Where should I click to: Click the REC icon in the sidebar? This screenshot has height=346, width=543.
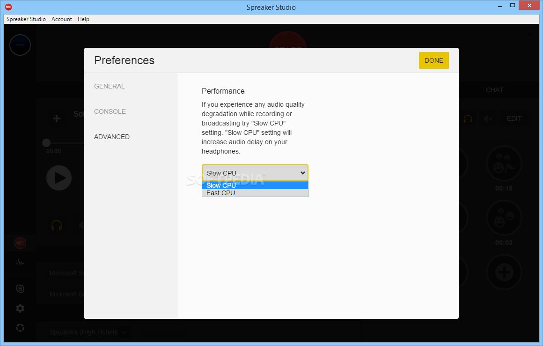(x=20, y=243)
